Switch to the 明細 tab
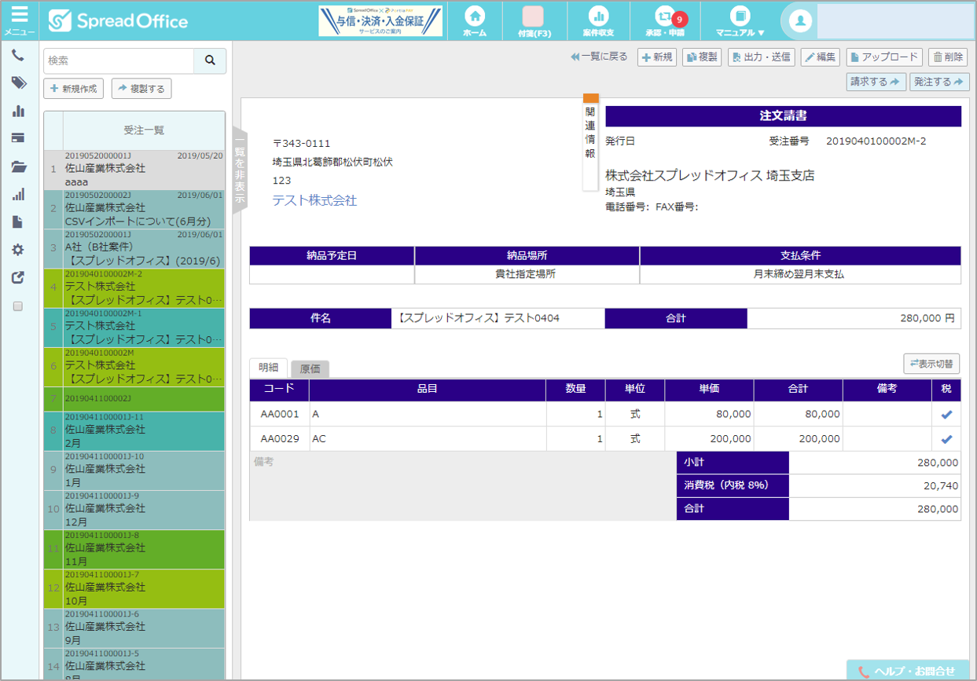 (269, 368)
